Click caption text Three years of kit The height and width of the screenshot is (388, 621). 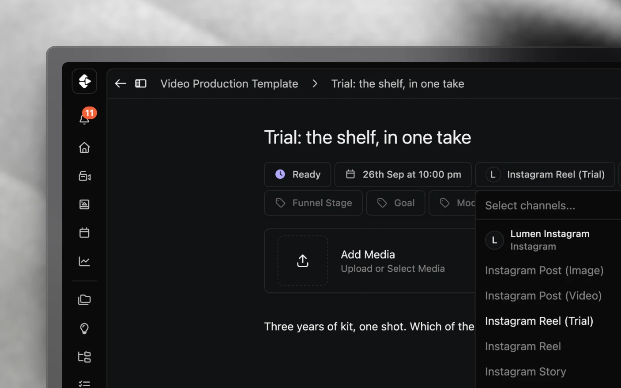point(369,327)
